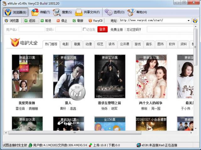Click the 停止 stop loading button

(62, 21)
